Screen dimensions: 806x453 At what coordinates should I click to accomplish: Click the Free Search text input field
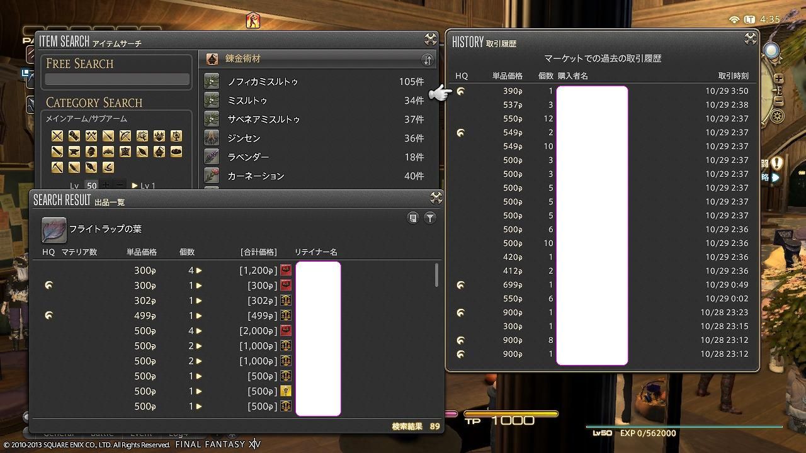pyautogui.click(x=117, y=79)
